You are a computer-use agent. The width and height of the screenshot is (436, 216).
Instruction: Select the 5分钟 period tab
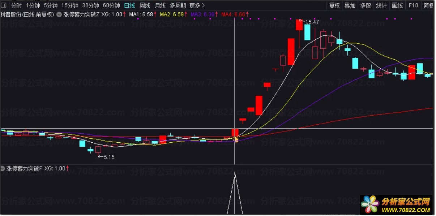tap(51, 5)
